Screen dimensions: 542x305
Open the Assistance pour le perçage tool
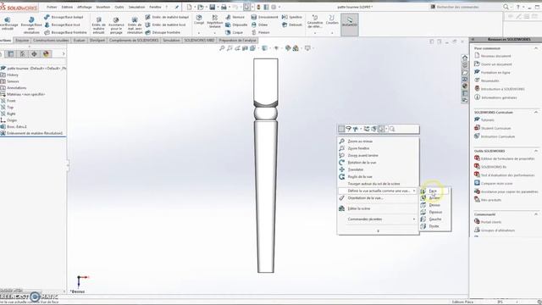coord(116,25)
